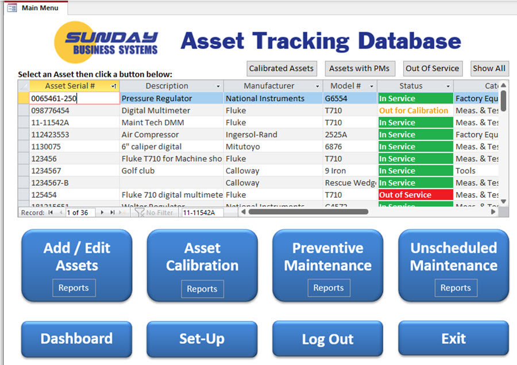Open Reports under Asset Calibration
Screen dimensions: 517x365
(202, 289)
